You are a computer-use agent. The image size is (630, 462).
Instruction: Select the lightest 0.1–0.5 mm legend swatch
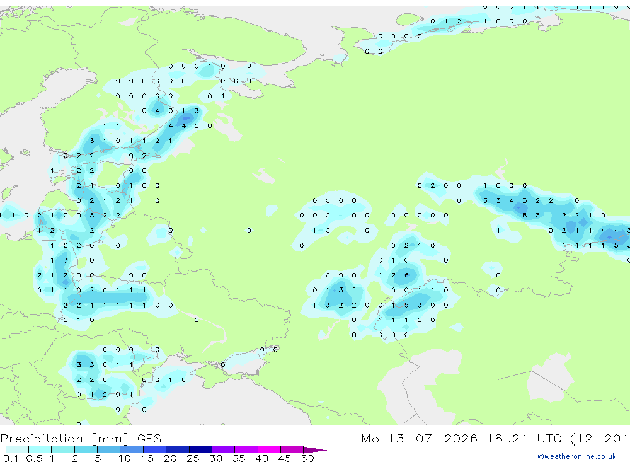tap(17, 449)
